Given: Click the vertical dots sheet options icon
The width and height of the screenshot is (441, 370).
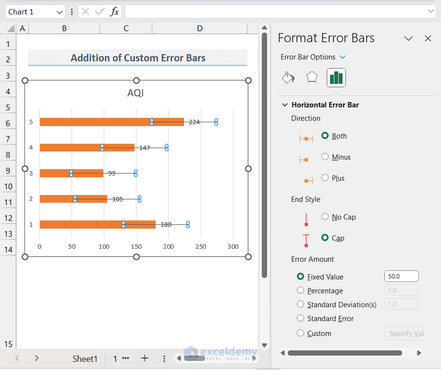Looking at the screenshot, I should tap(164, 358).
